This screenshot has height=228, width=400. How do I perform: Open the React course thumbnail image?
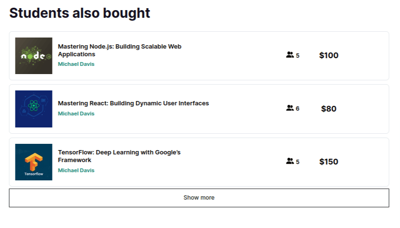pyautogui.click(x=34, y=109)
